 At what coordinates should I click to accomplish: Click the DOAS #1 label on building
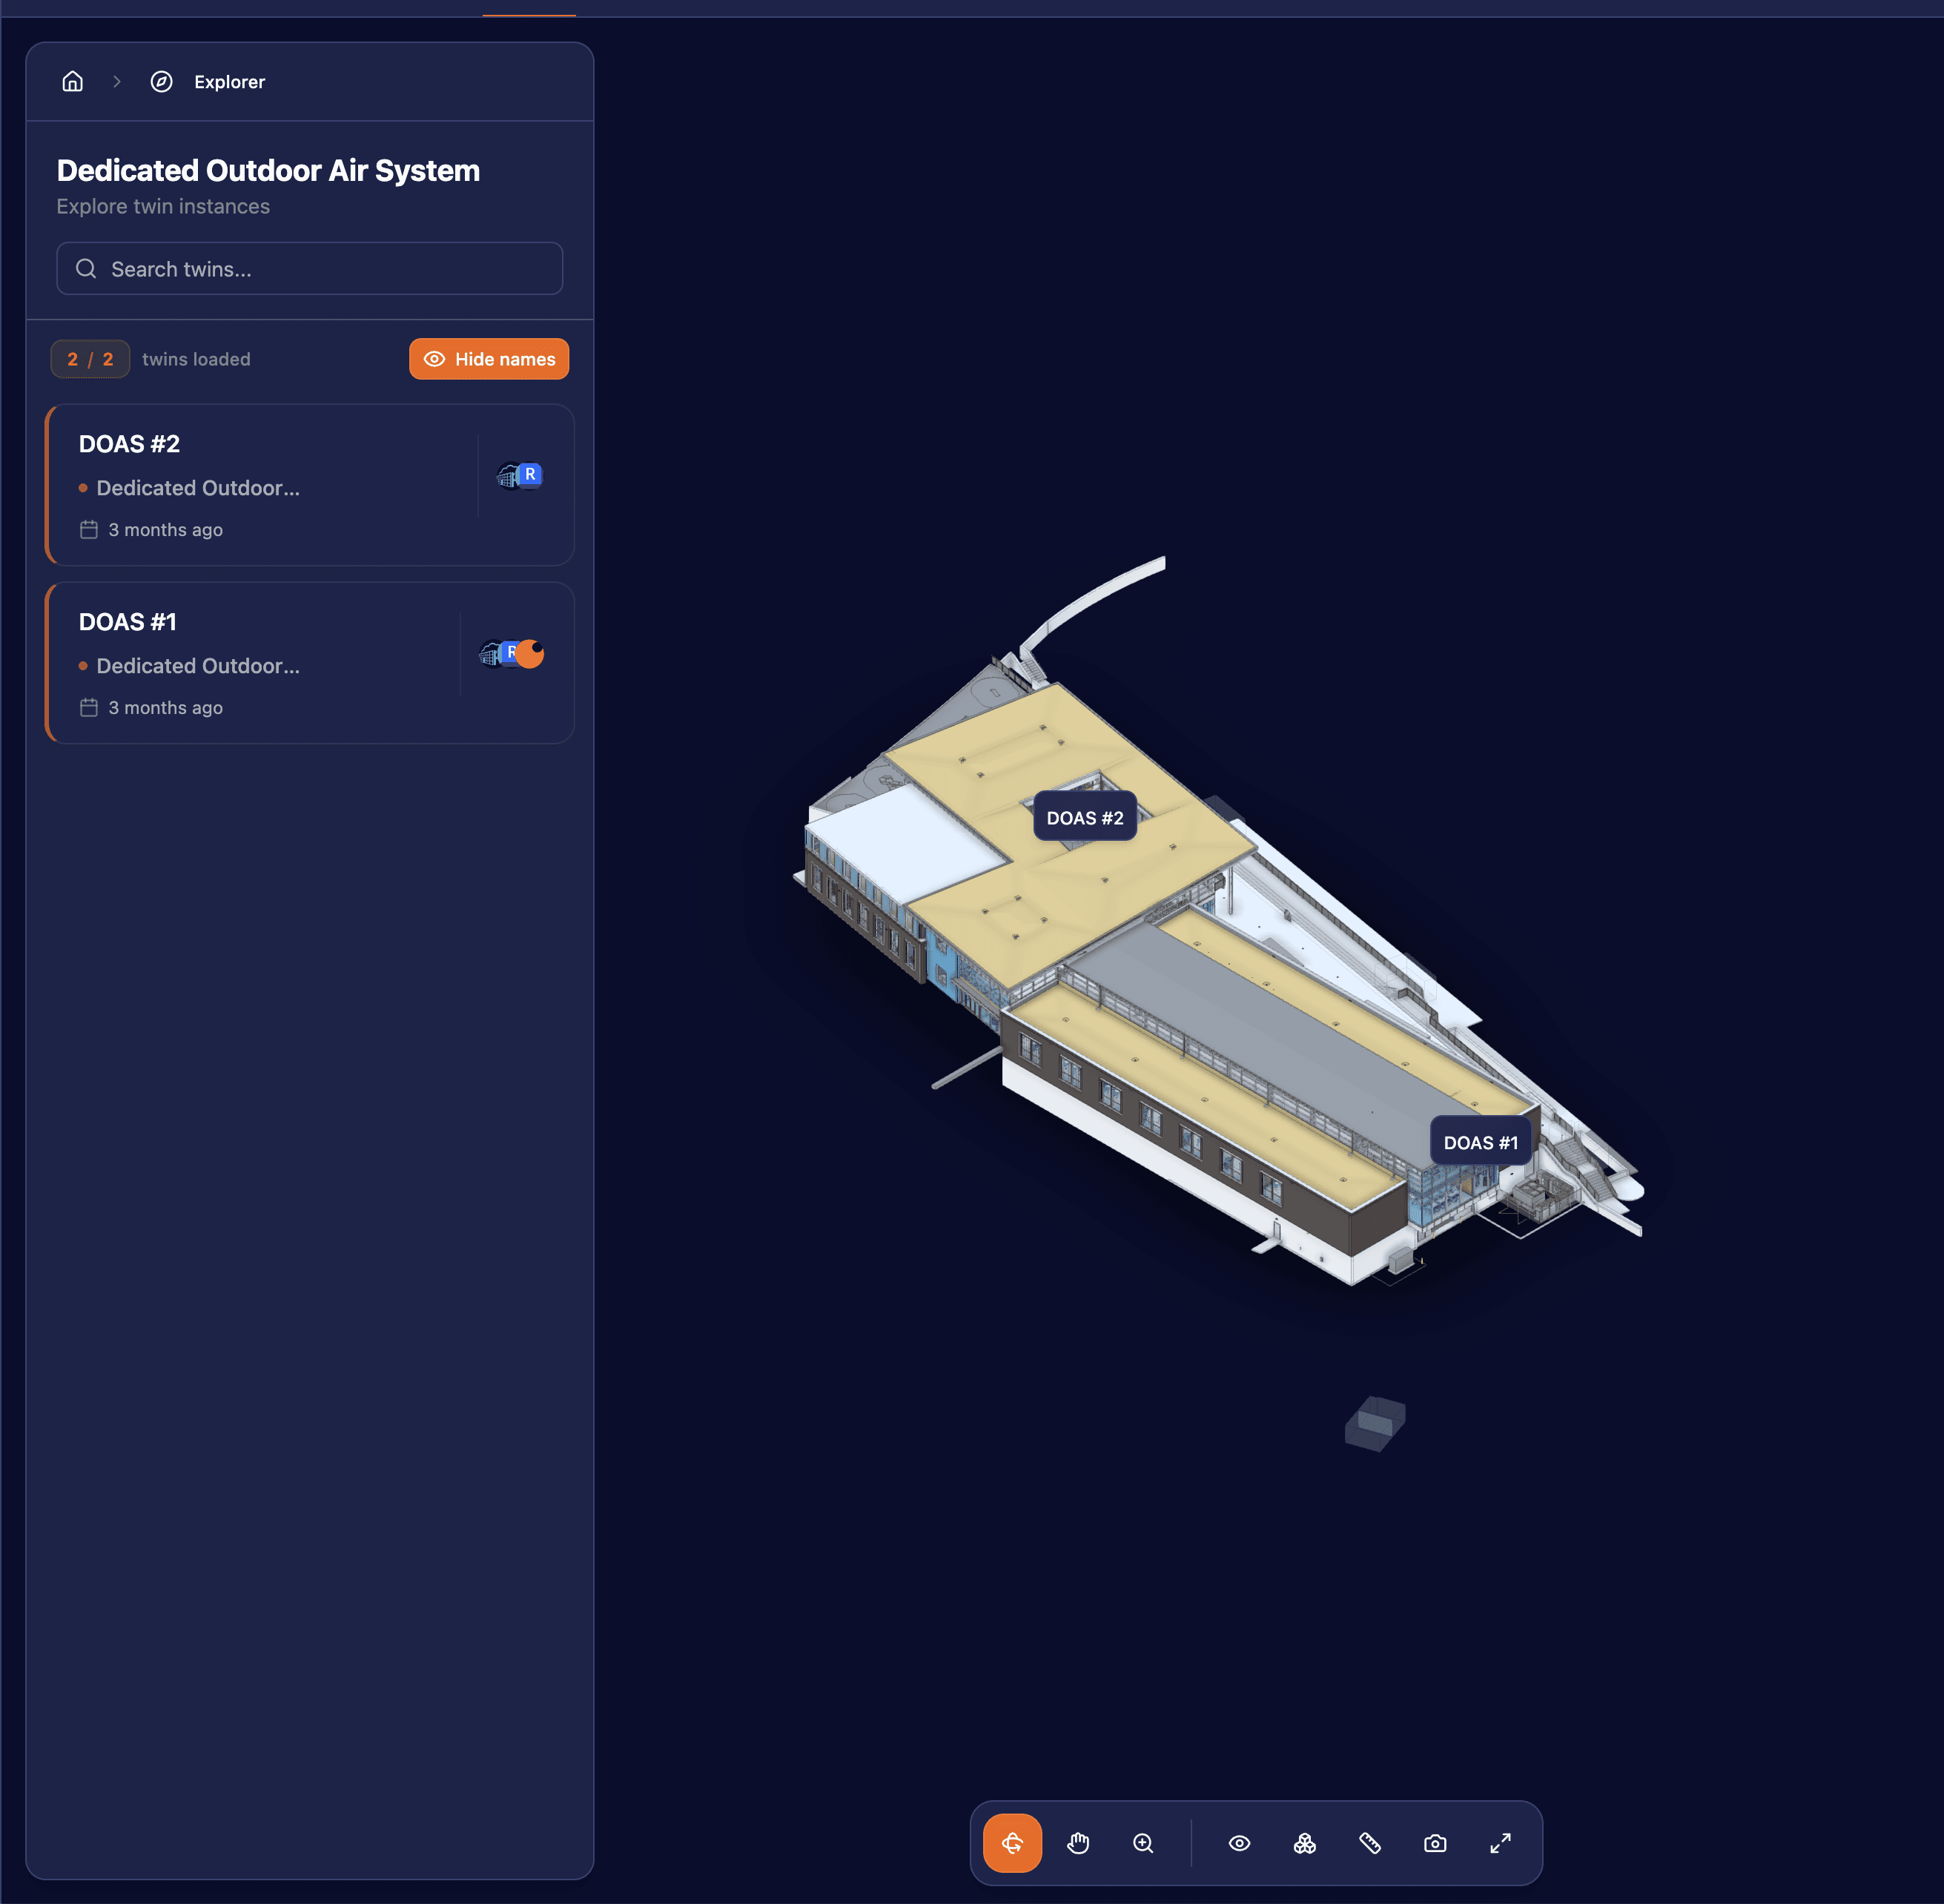tap(1480, 1142)
